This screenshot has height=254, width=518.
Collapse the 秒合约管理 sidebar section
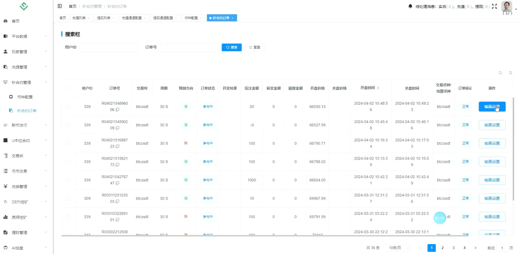point(22,82)
